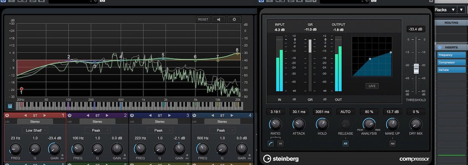Open band 4 Peak filter type dropdown
Image resolution: width=468 pixels, height=165 pixels.
click(x=222, y=130)
